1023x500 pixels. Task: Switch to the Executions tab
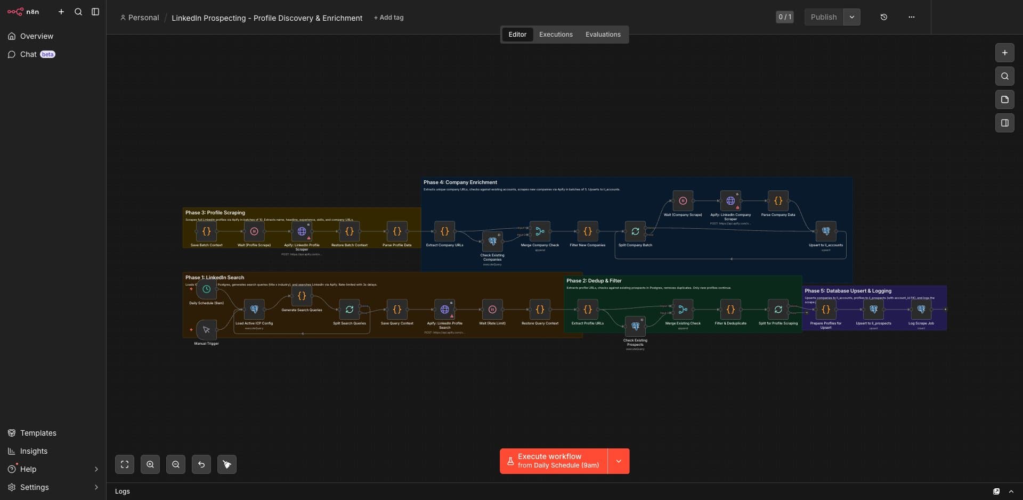pyautogui.click(x=556, y=35)
